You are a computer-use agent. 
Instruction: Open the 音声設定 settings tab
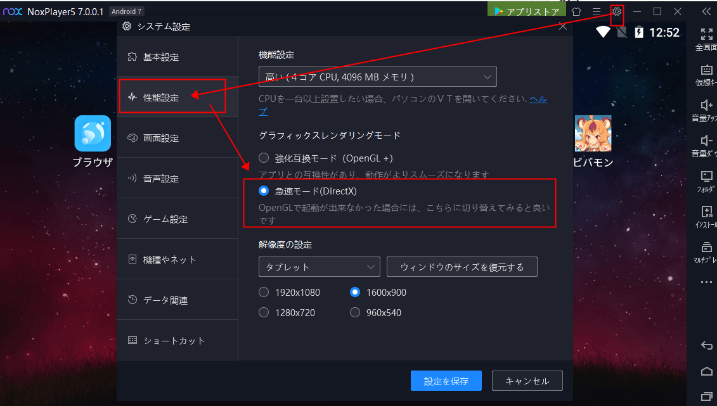click(178, 178)
